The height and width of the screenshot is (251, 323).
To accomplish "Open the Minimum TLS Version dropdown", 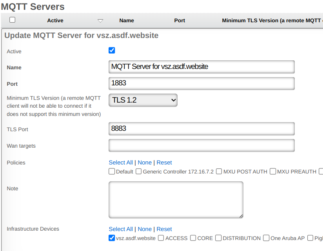I will [143, 100].
